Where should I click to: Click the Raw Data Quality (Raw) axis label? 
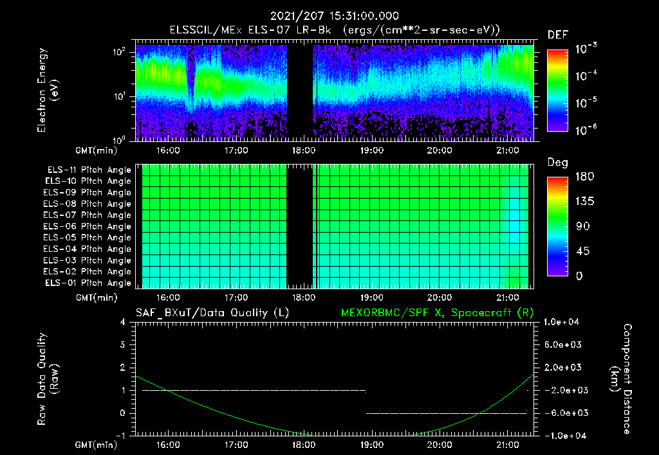point(48,379)
